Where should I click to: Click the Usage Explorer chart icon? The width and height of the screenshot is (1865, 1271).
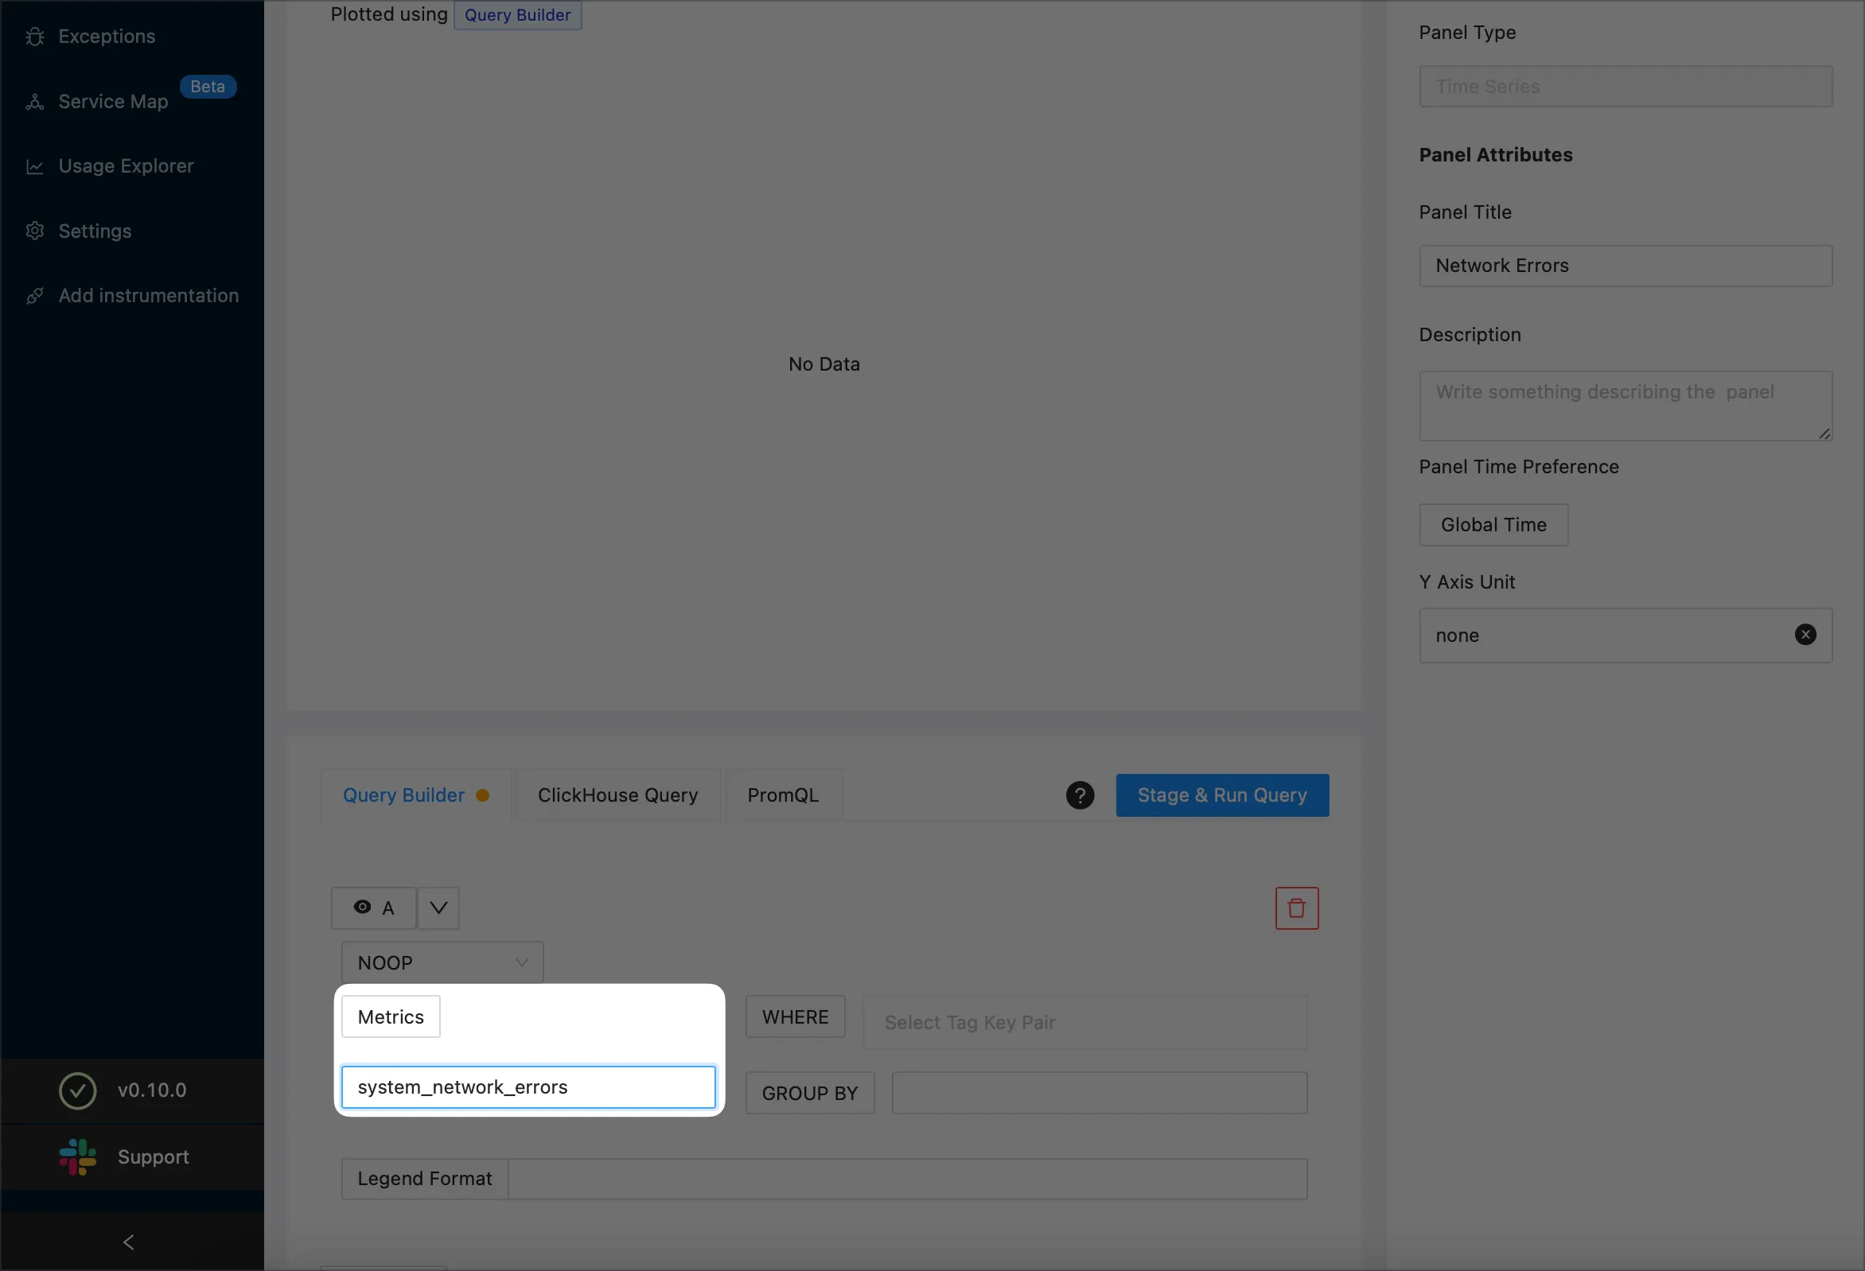34,166
